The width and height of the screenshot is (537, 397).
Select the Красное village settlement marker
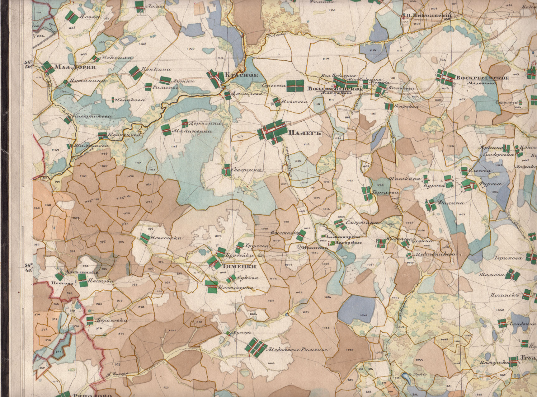[214, 78]
